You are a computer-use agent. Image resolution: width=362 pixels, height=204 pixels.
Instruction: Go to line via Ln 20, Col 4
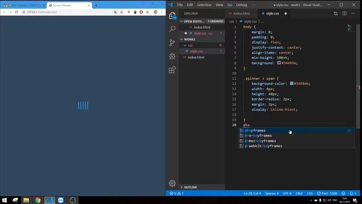[x=252, y=193]
